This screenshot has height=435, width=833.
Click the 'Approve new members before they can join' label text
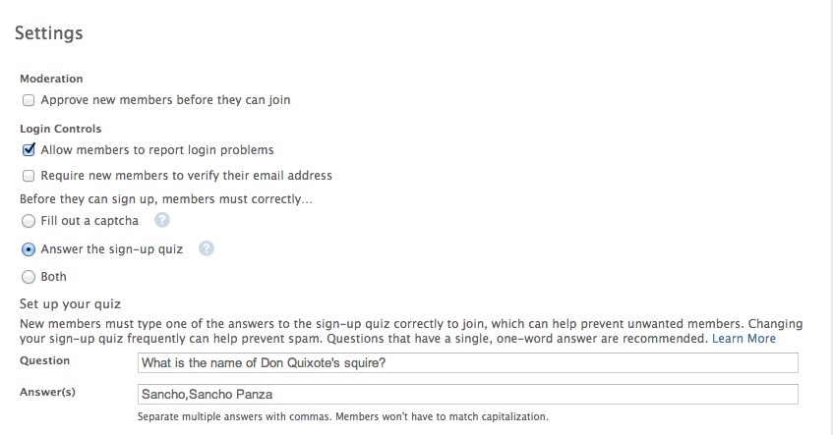pos(166,100)
